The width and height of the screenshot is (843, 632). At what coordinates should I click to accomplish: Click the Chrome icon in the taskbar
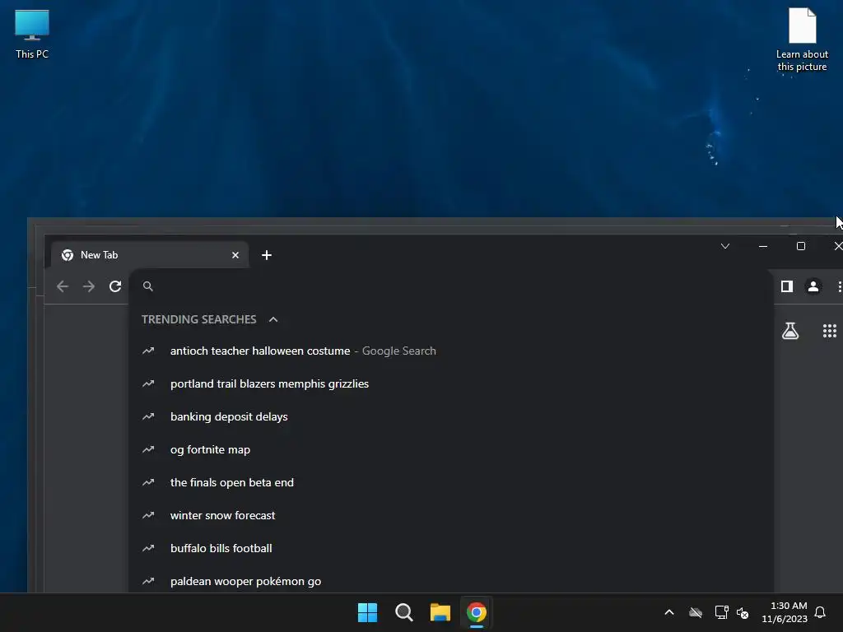(x=477, y=612)
